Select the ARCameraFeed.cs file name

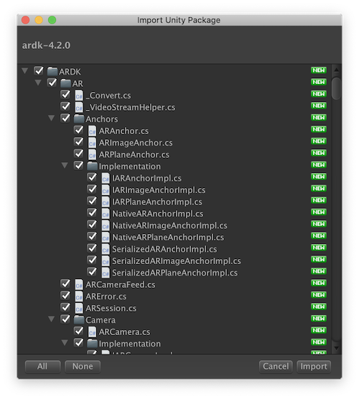tap(121, 285)
